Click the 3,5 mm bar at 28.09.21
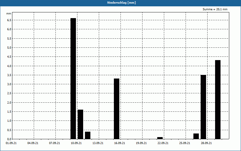Viewport: 241px width, 151px height. tap(203, 107)
